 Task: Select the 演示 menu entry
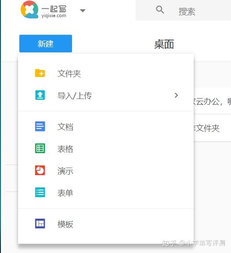[106, 170]
